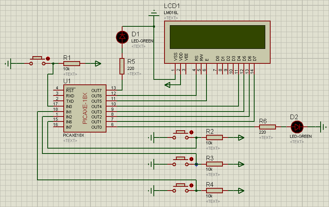Select ground terminal left of R4 pushbutton
This screenshot has width=329, height=207.
[152, 191]
